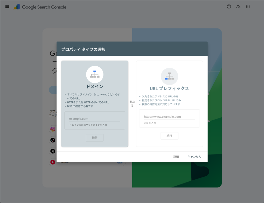Screen dimensions: 264x203
Task: Open the hamburger main menu
Action: pyautogui.click(x=7, y=7)
